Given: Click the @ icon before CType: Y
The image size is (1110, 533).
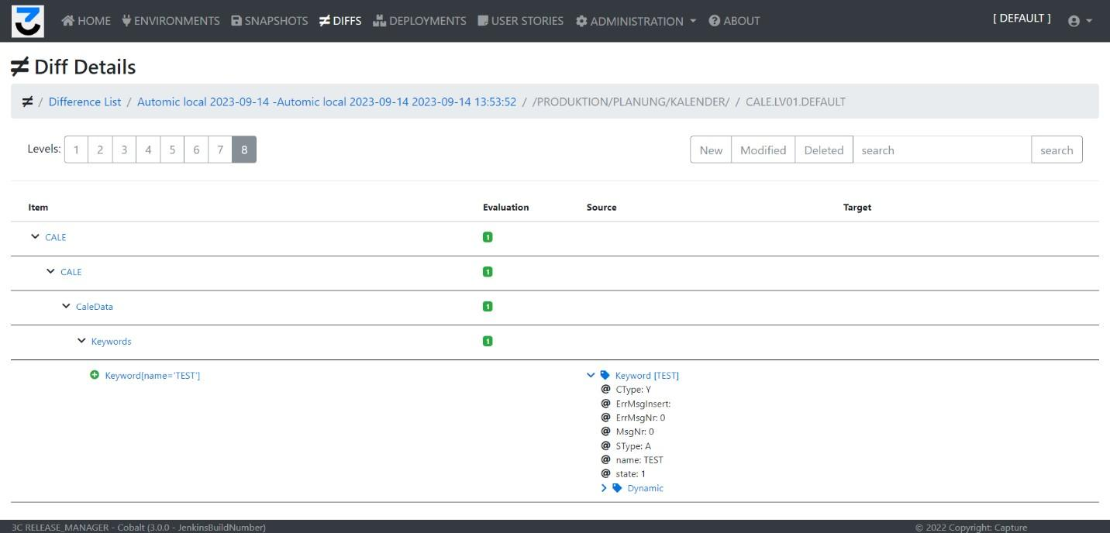Looking at the screenshot, I should (x=605, y=390).
